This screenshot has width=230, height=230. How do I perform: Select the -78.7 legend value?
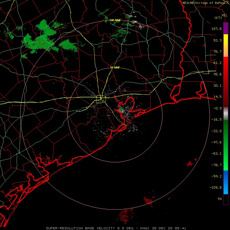click(216, 165)
